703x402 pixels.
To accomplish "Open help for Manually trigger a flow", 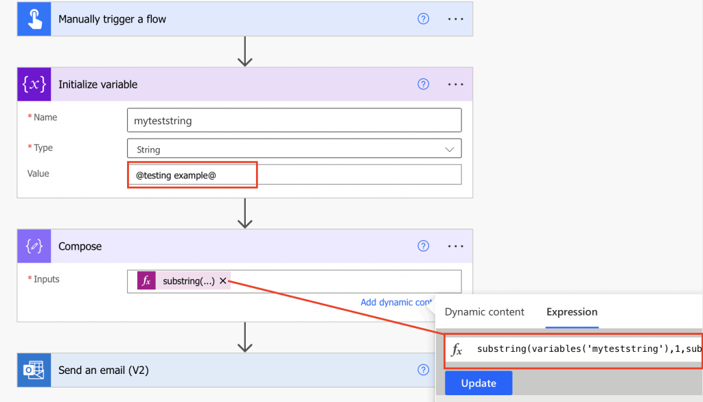I will click(x=423, y=19).
